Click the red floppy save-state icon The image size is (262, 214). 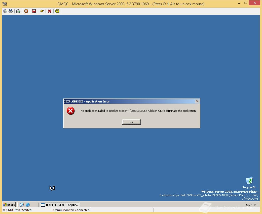pos(34,11)
